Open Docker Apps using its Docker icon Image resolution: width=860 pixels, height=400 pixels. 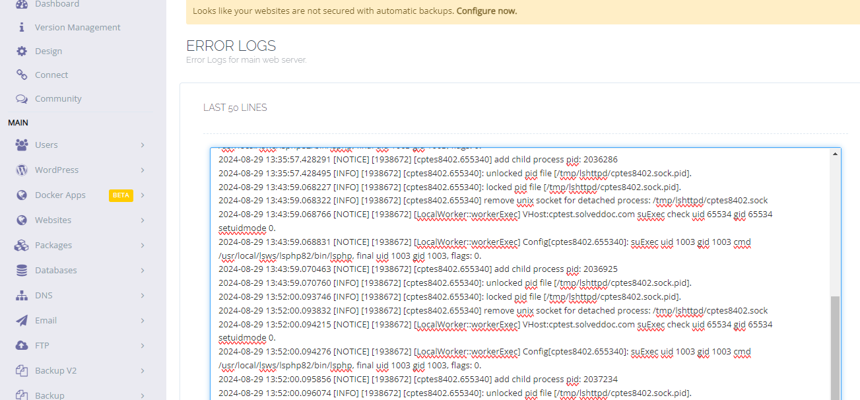(20, 195)
